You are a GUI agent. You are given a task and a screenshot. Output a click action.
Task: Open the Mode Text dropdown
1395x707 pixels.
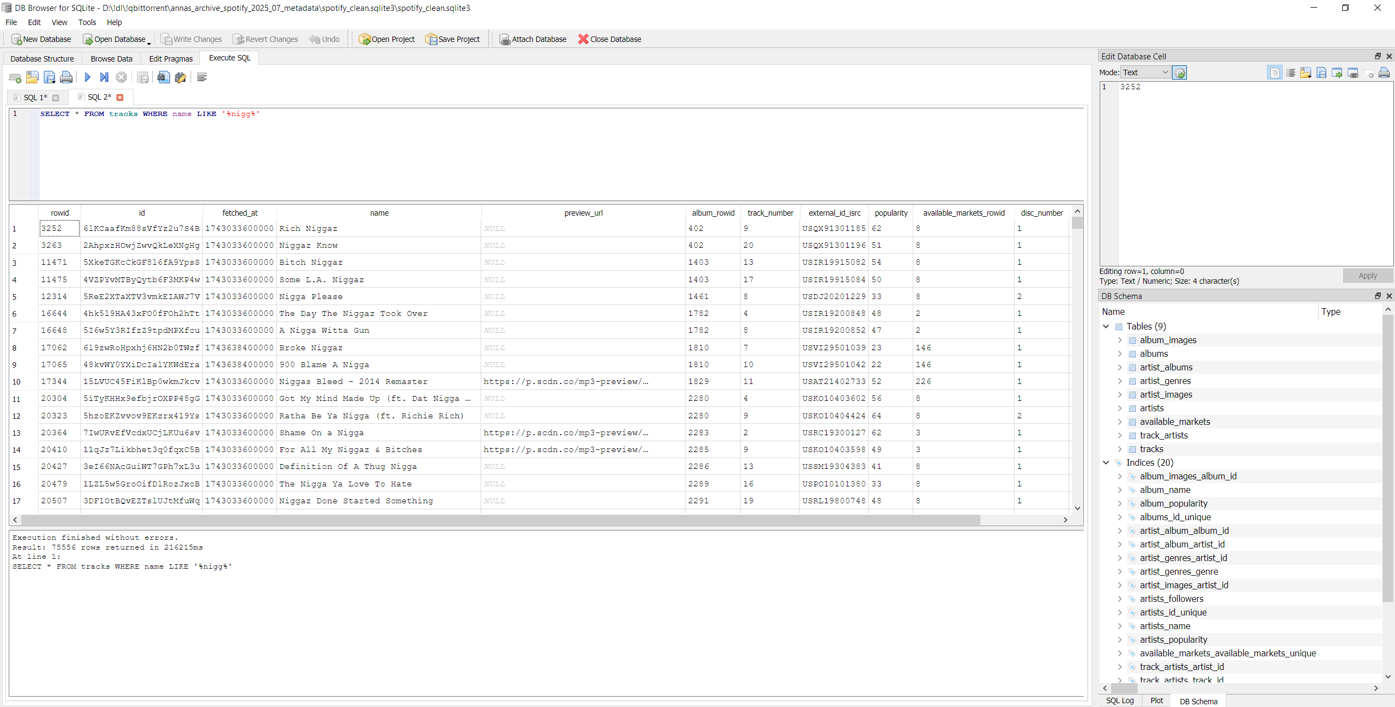click(1145, 72)
